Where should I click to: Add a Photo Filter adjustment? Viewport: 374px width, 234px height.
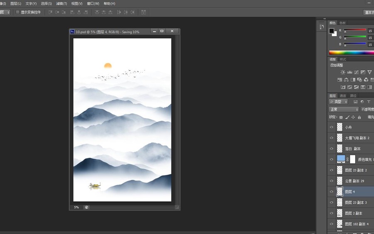click(x=359, y=80)
